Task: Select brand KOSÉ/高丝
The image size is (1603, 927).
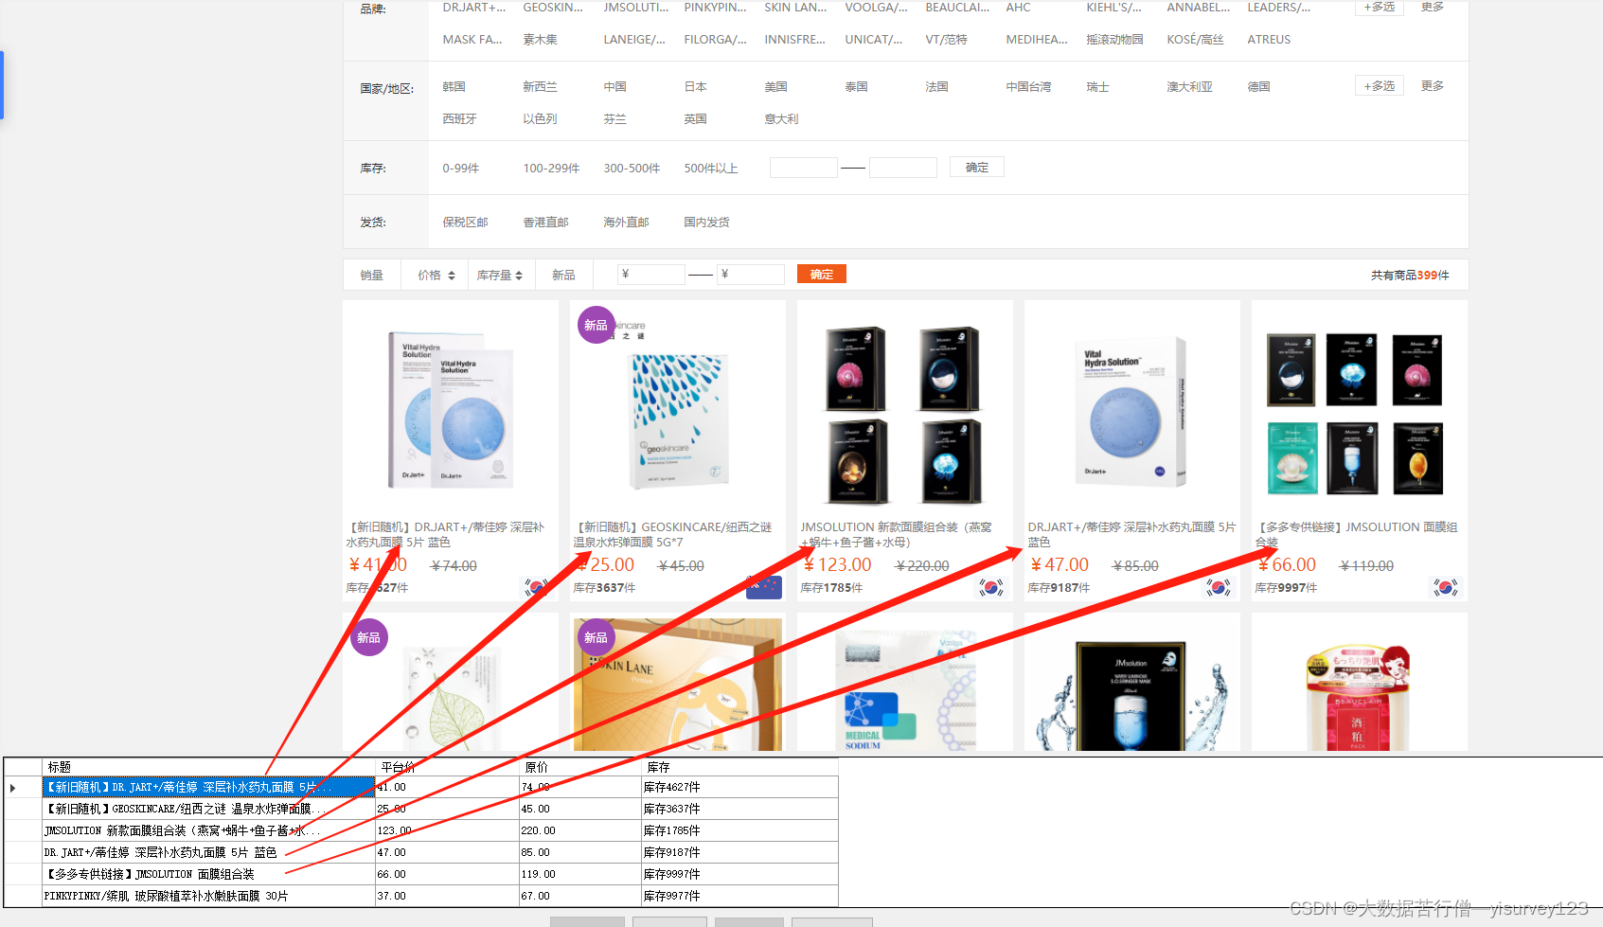Action: (1196, 40)
